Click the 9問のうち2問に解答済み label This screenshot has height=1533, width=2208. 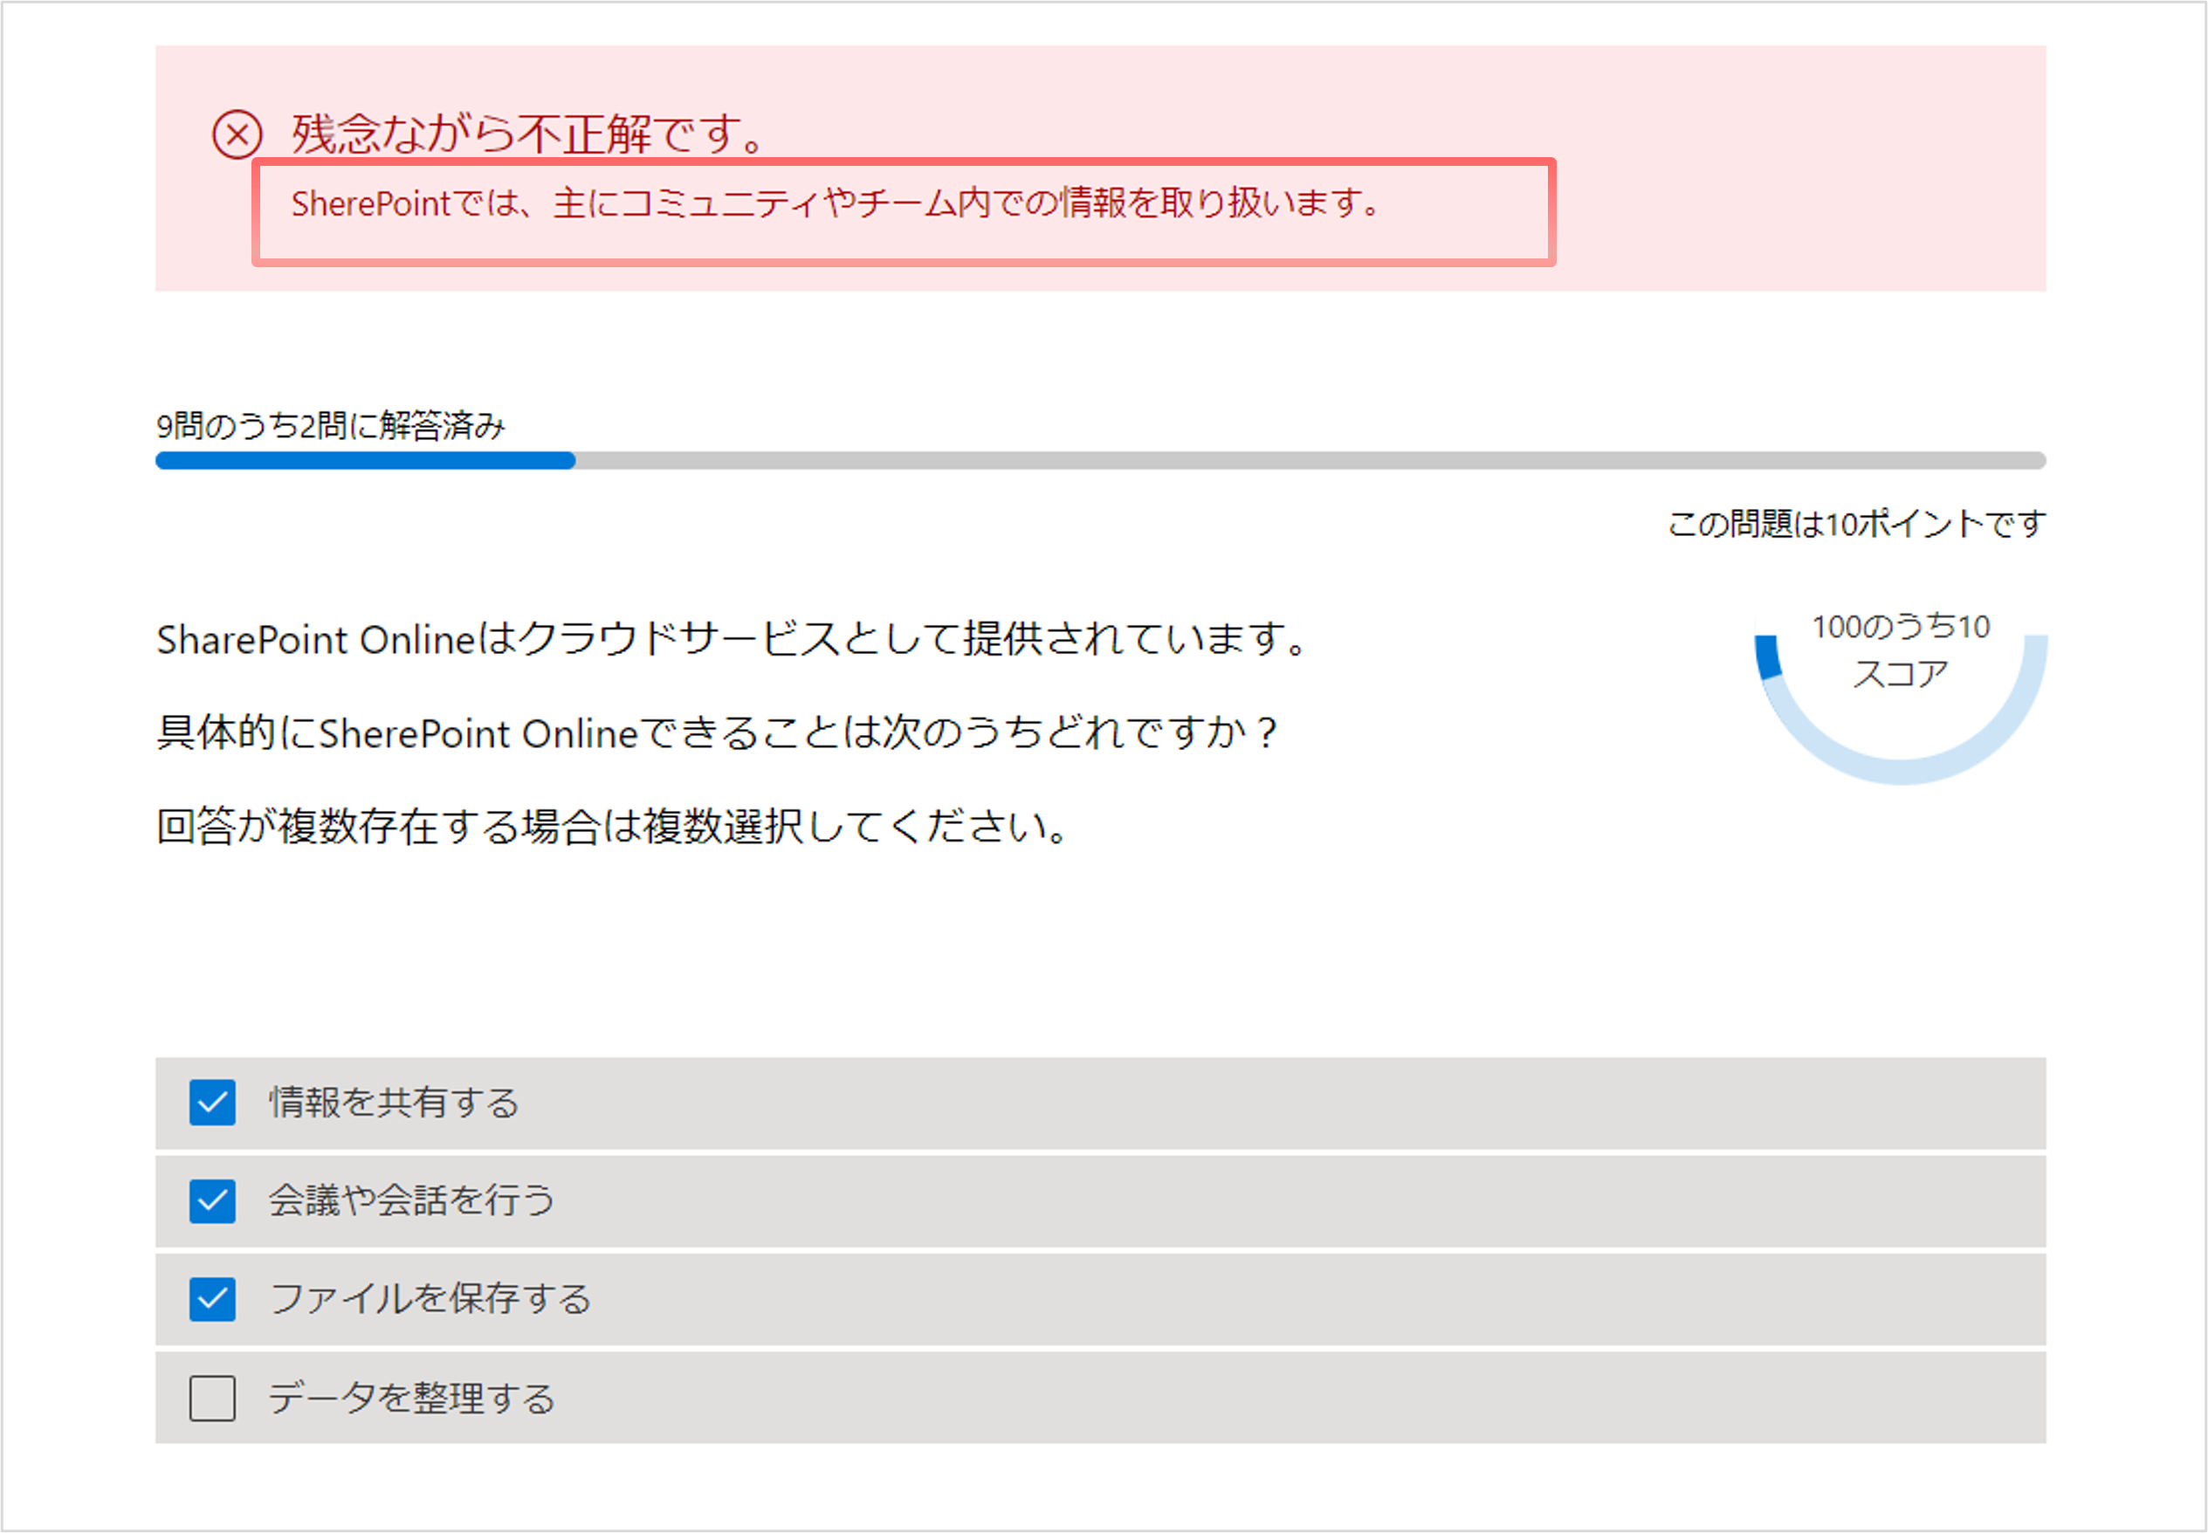pyautogui.click(x=330, y=425)
